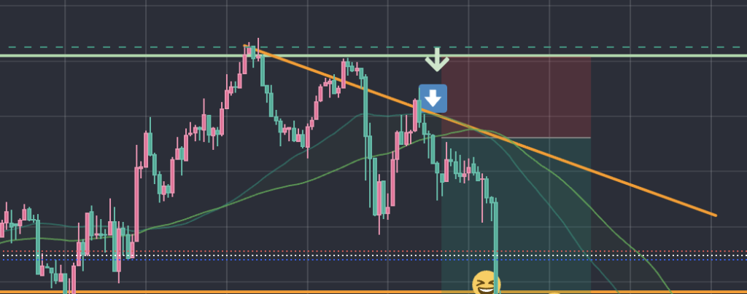Image resolution: width=747 pixels, height=294 pixels.
Task: Select the red stop-loss zone of the short position
Action: (516, 98)
